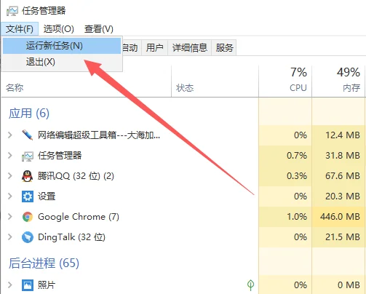Click the green leaf suspended-status icon

coord(250,285)
